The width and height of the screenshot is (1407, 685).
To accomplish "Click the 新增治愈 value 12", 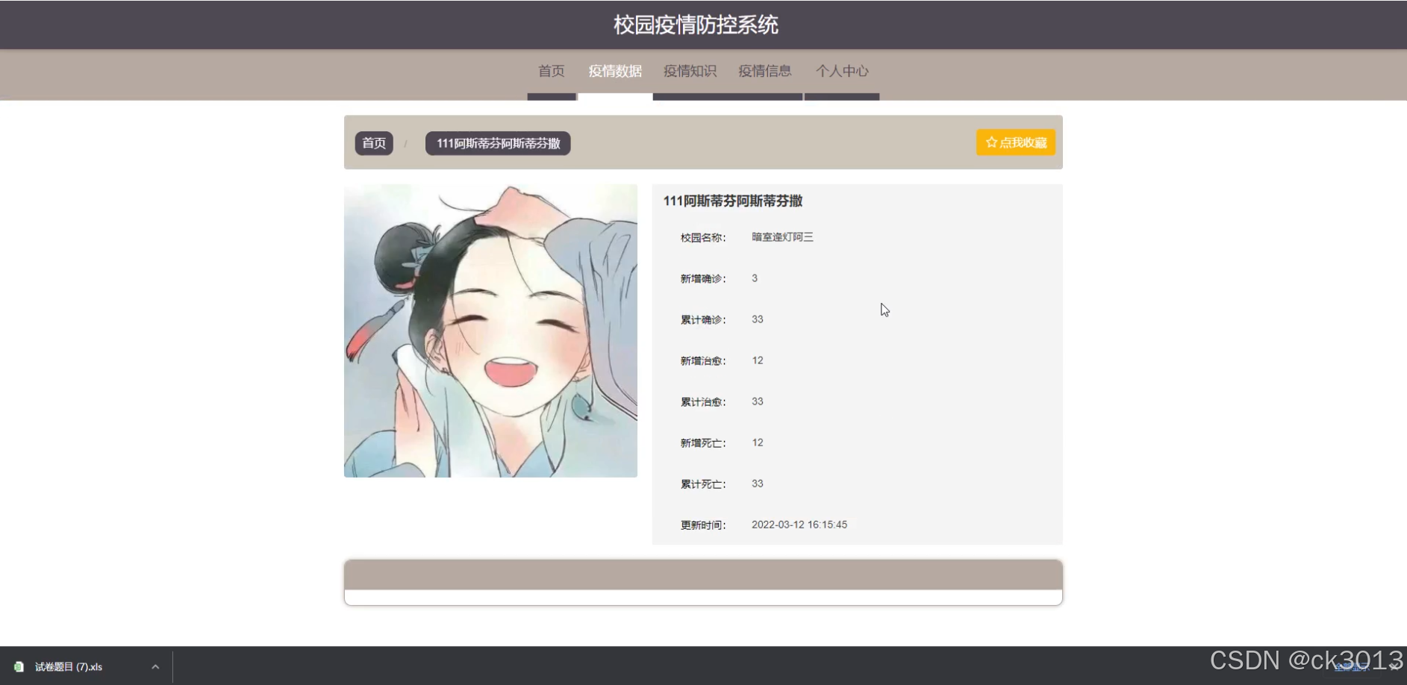I will click(758, 360).
